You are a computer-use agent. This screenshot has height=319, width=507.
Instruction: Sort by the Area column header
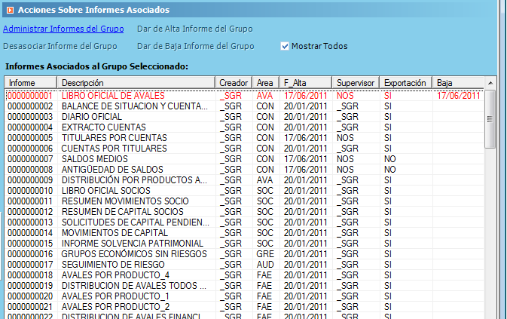pyautogui.click(x=265, y=83)
